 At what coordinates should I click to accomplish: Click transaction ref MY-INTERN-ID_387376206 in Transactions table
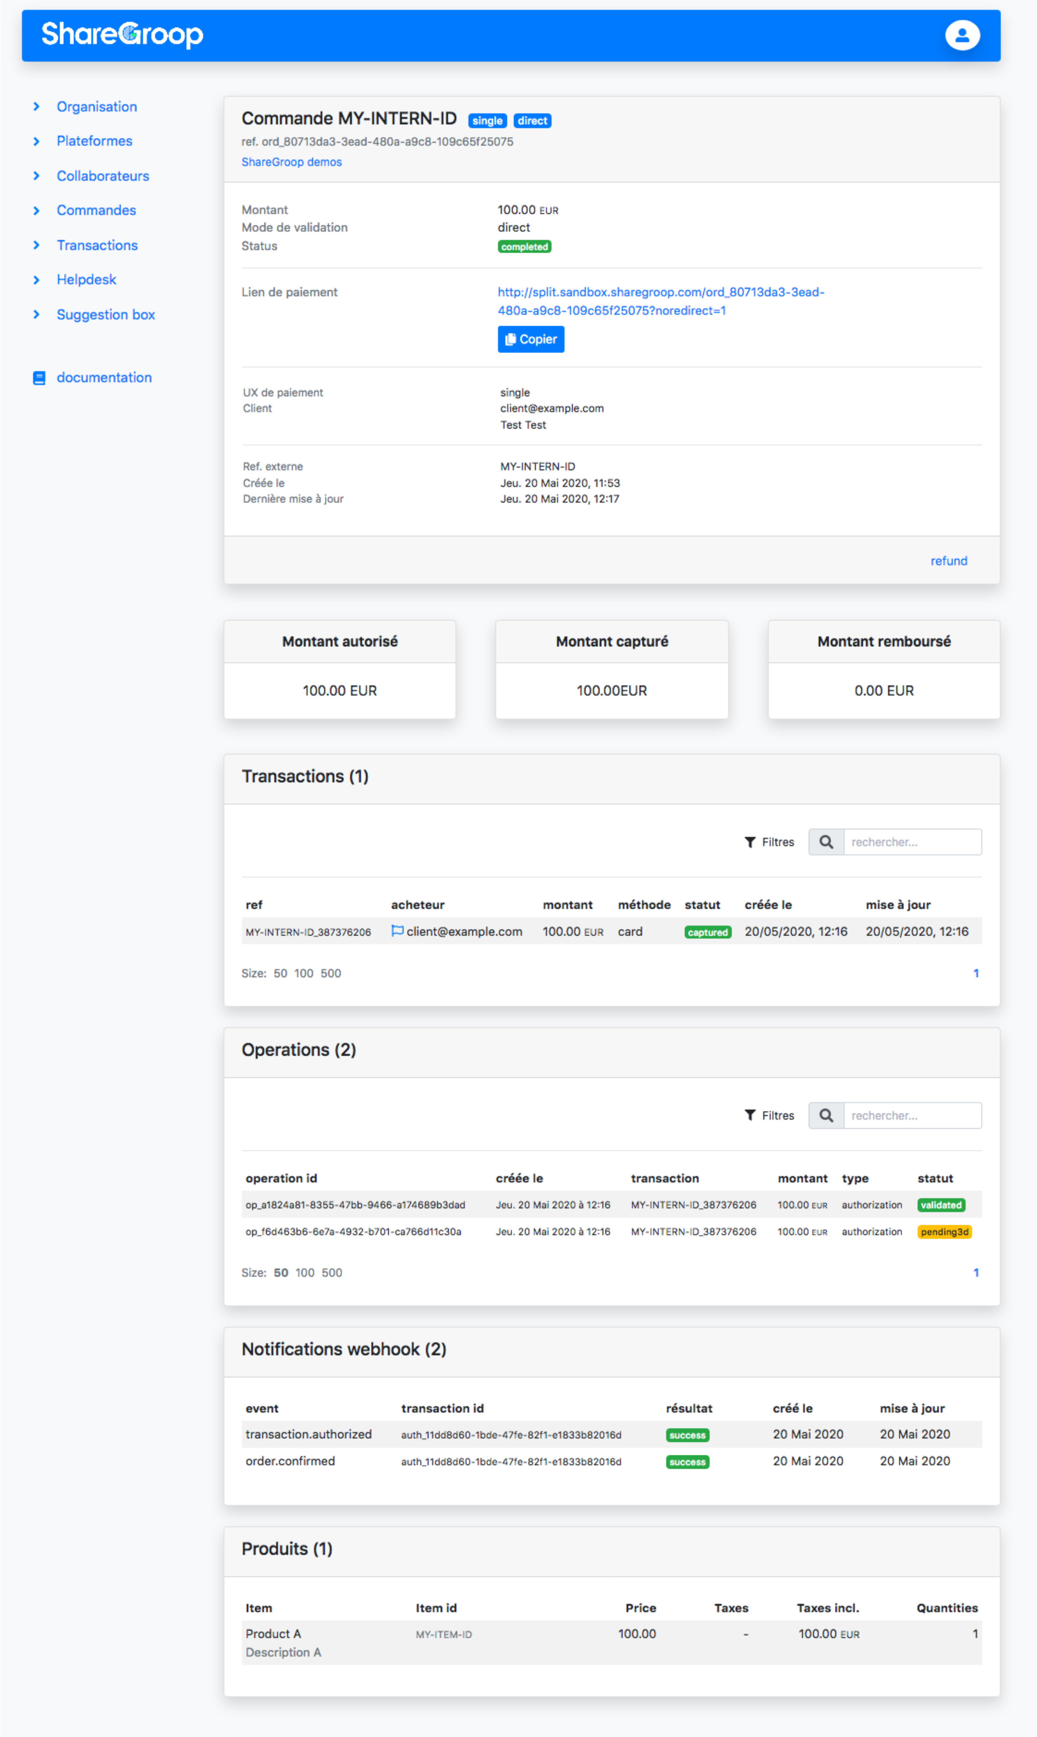308,932
